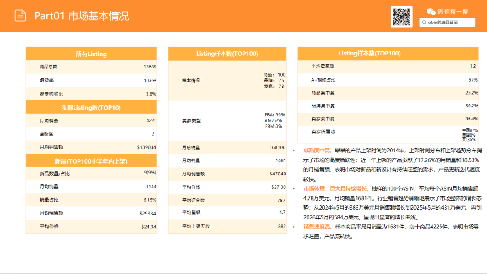
Task: Select the value 6.15%
Action: (150, 200)
